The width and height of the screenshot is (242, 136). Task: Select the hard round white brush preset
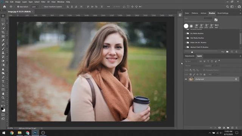[186, 26]
